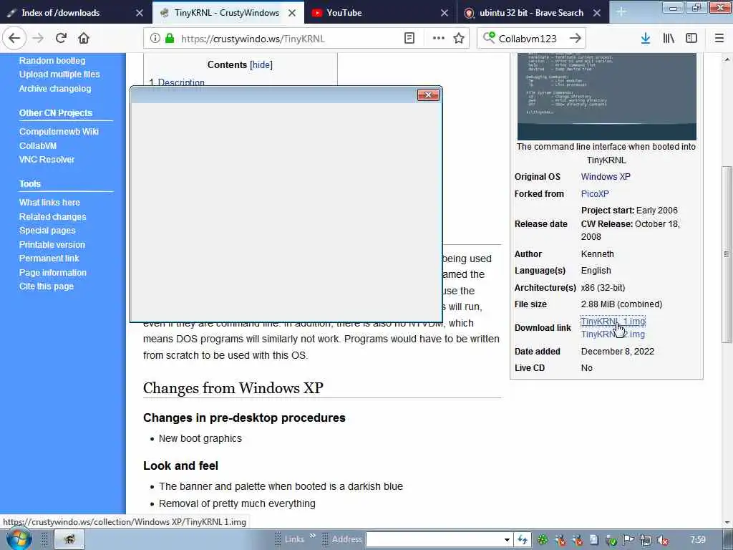Close the YouTube tab
The width and height of the screenshot is (733, 550).
445,13
